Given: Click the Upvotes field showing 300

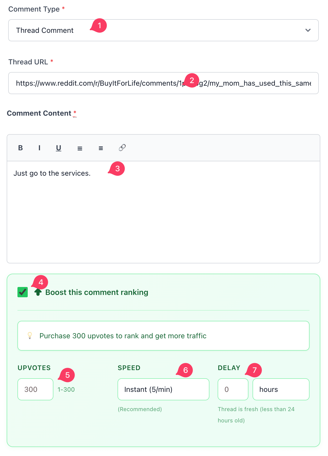Looking at the screenshot, I should point(35,389).
